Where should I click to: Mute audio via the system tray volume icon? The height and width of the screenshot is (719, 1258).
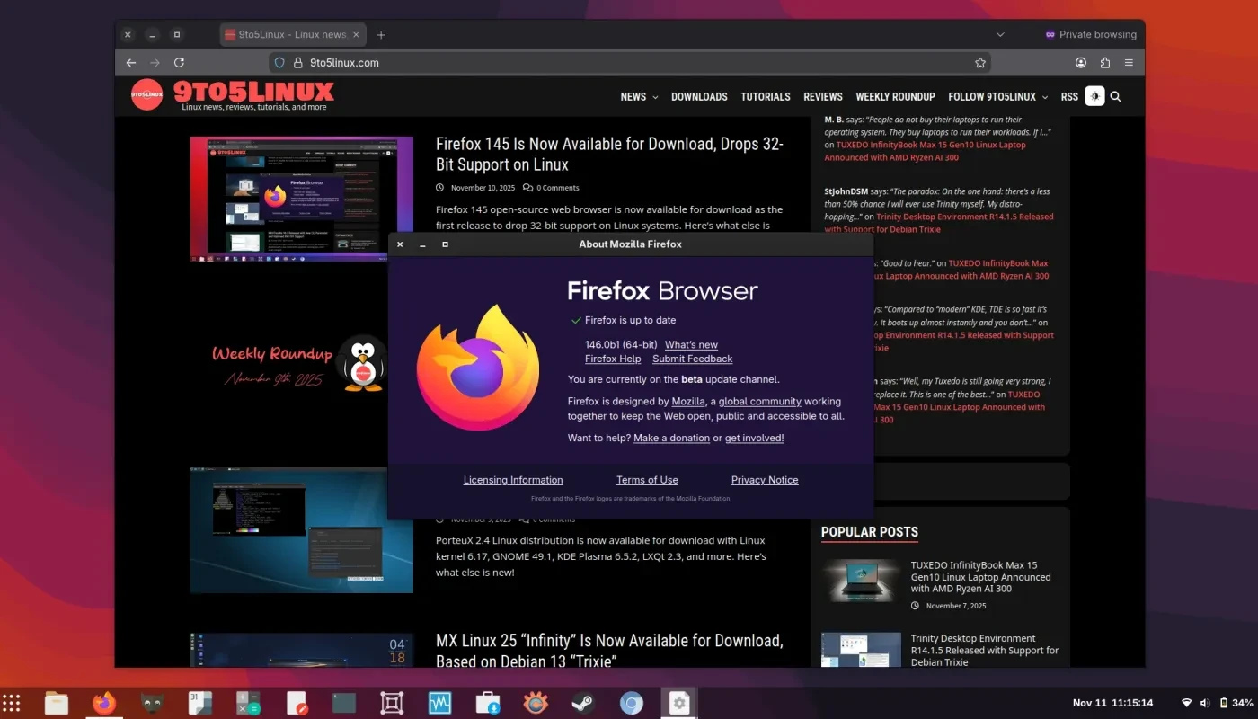(x=1204, y=702)
